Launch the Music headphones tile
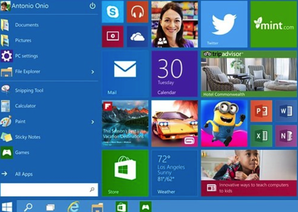 pos(137,12)
